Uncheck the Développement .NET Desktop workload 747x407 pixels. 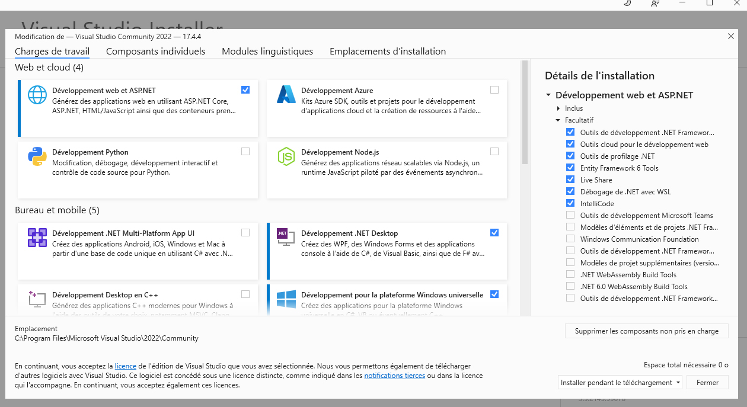pyautogui.click(x=494, y=232)
